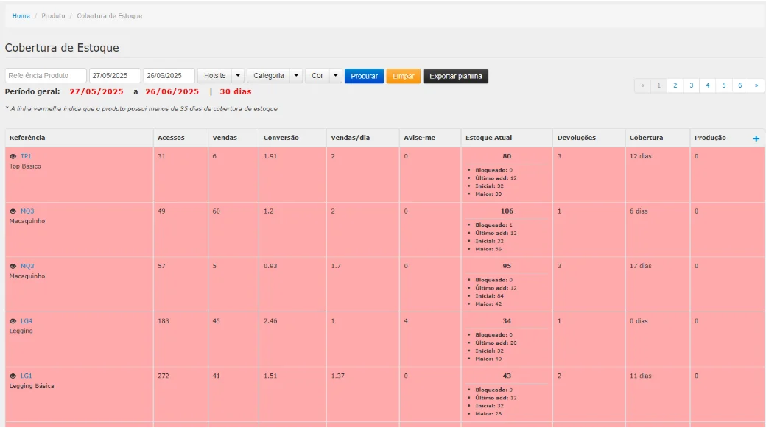766x428 pixels.
Task: Open the MQ3 link with 5 vendas
Action: [27, 266]
